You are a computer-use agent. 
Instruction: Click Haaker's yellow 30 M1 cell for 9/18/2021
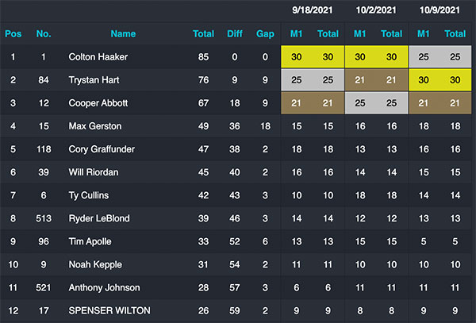tap(297, 57)
